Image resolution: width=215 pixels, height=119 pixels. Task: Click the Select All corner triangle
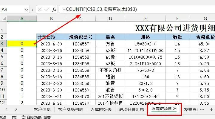[4, 19]
